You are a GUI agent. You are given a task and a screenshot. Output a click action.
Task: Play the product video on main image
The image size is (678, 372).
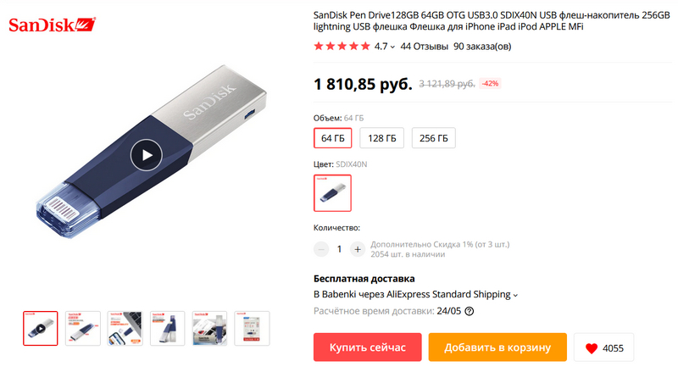(147, 155)
